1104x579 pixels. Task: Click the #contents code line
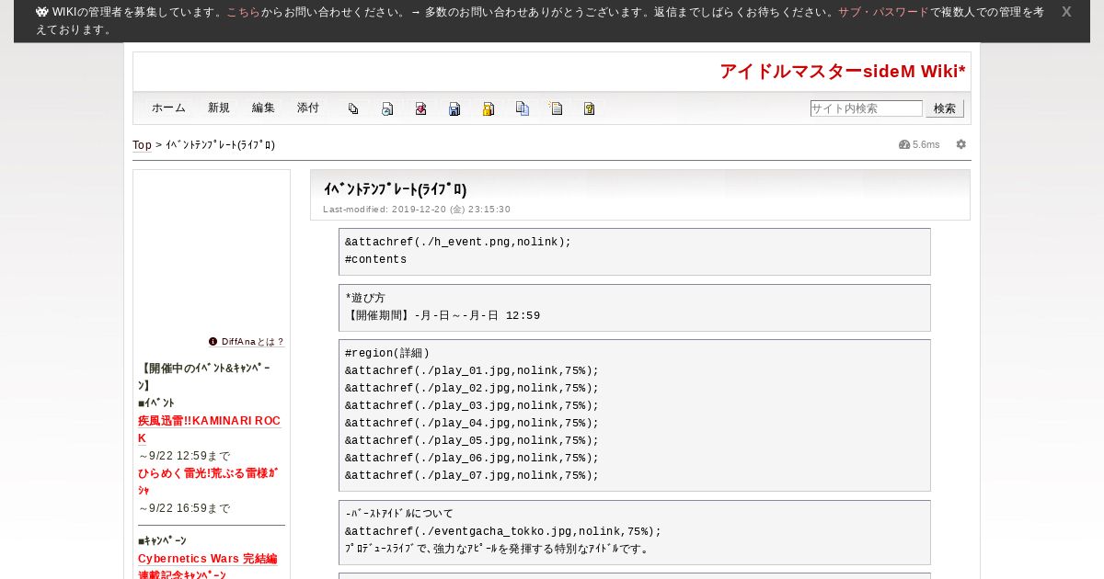point(376,260)
